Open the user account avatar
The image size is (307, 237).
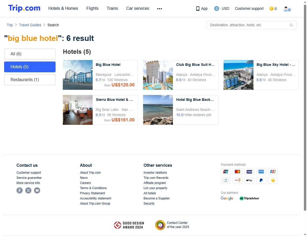pyautogui.click(x=287, y=9)
